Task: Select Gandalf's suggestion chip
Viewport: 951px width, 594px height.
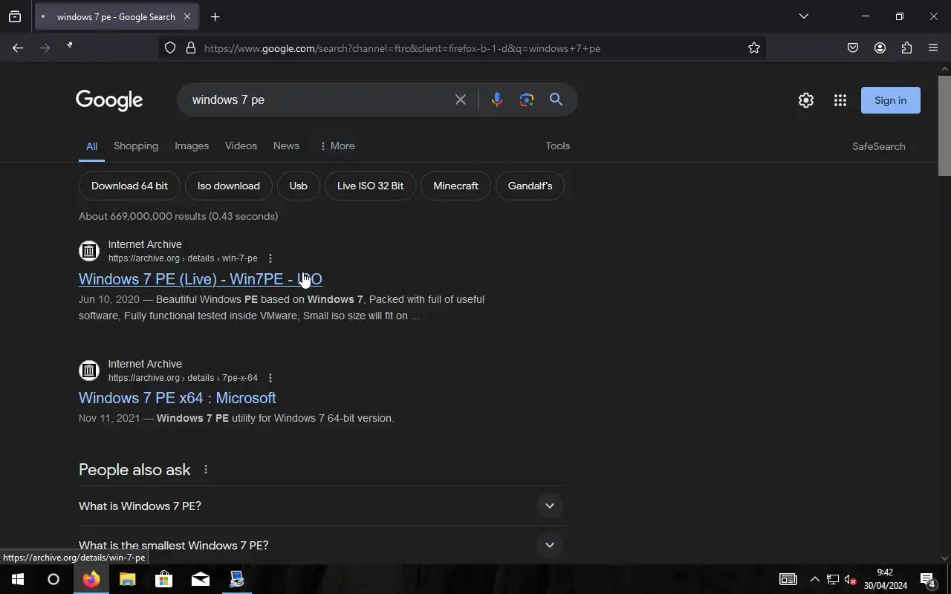Action: [530, 186]
